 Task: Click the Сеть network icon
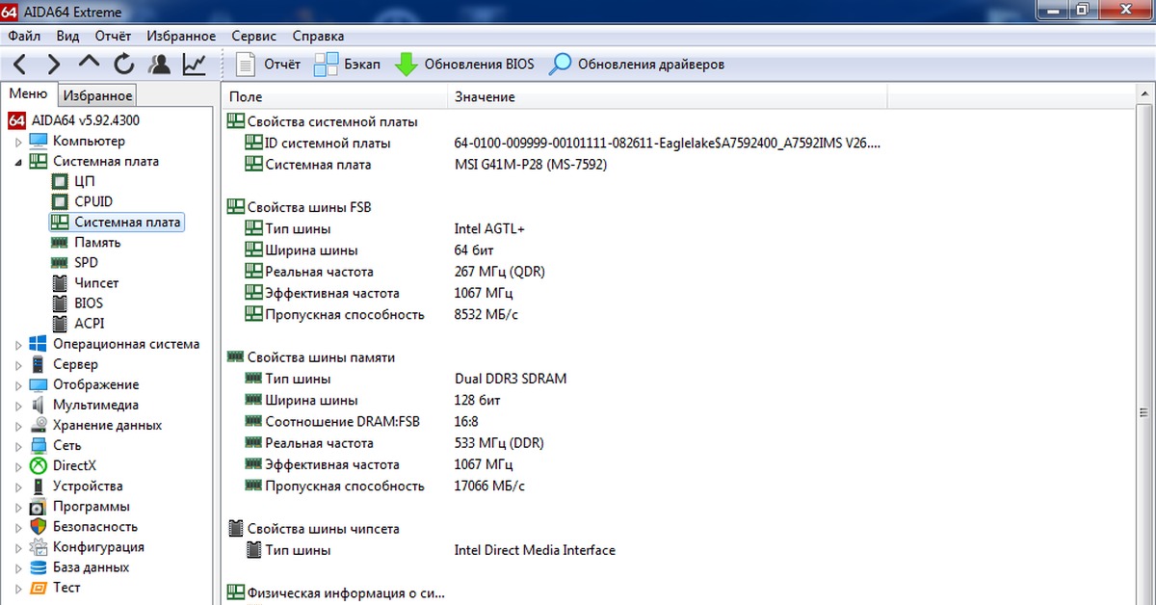click(38, 445)
